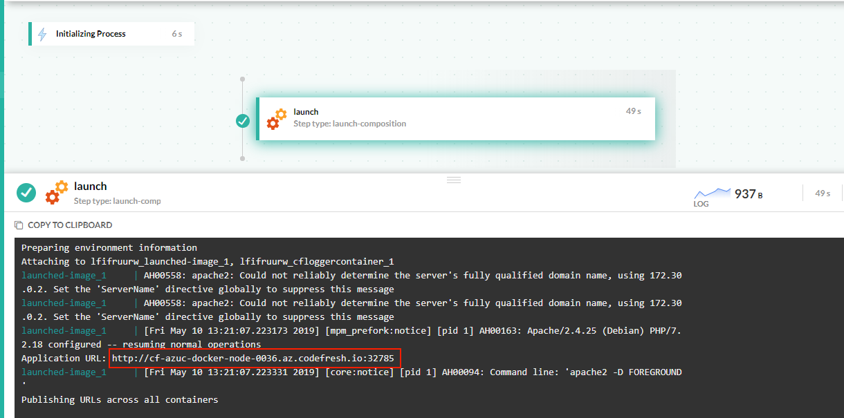The height and width of the screenshot is (418, 844).
Task: Click the copy icon beside COPY TO CLIPBOARD
Action: click(x=19, y=225)
